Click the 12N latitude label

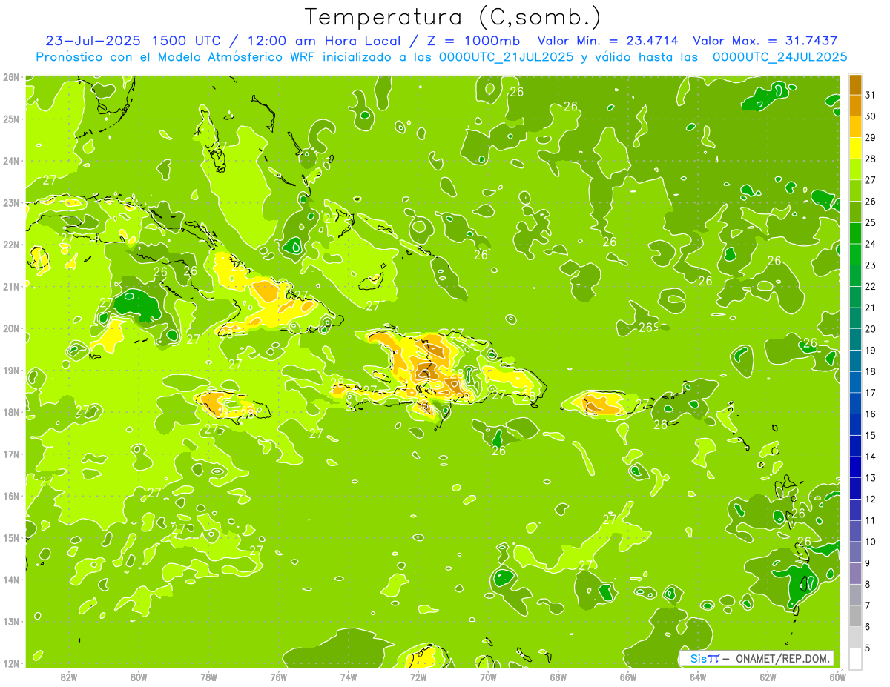click(x=11, y=663)
